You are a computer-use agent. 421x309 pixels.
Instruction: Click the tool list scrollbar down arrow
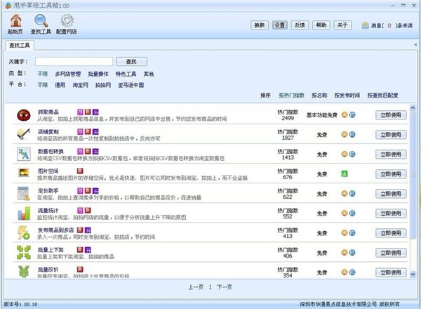point(413,275)
